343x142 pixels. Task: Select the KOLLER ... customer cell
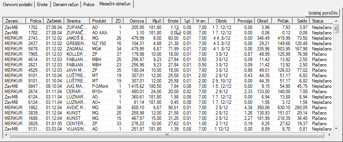[x=76, y=54]
